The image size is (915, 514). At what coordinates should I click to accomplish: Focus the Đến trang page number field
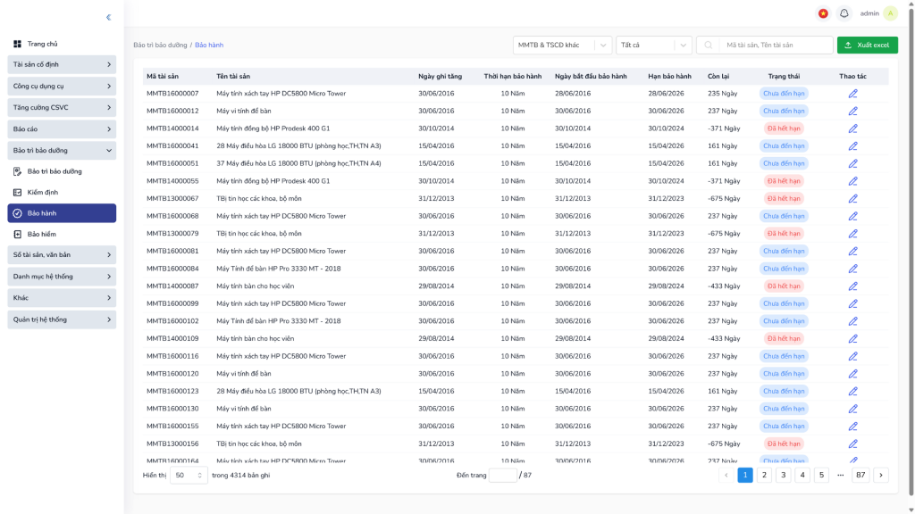502,476
